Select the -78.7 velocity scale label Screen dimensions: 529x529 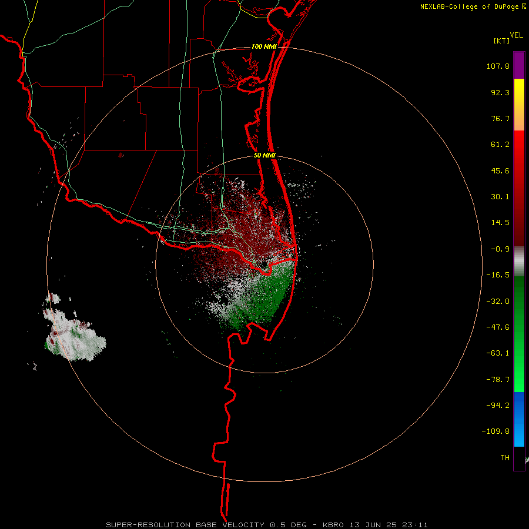498,380
